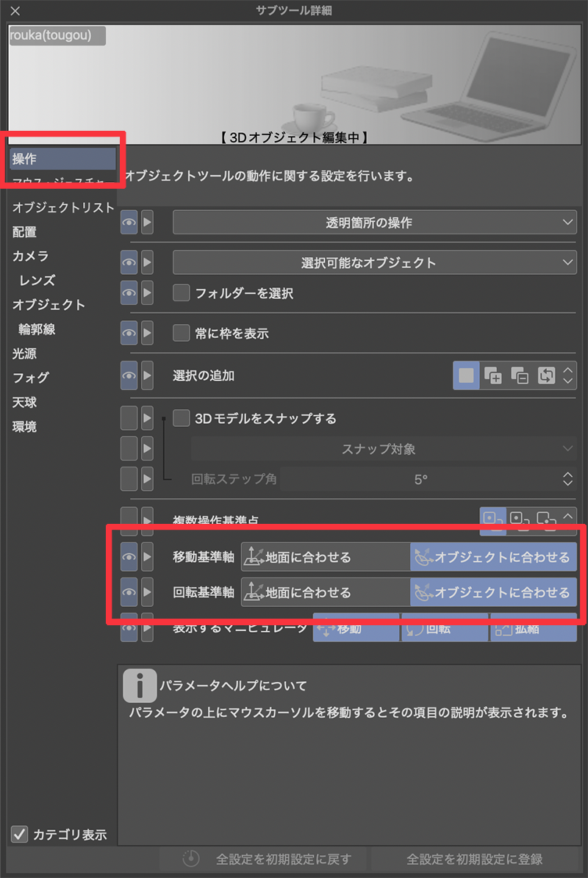Open the 透明箇所の操作 dropdown

[x=374, y=222]
